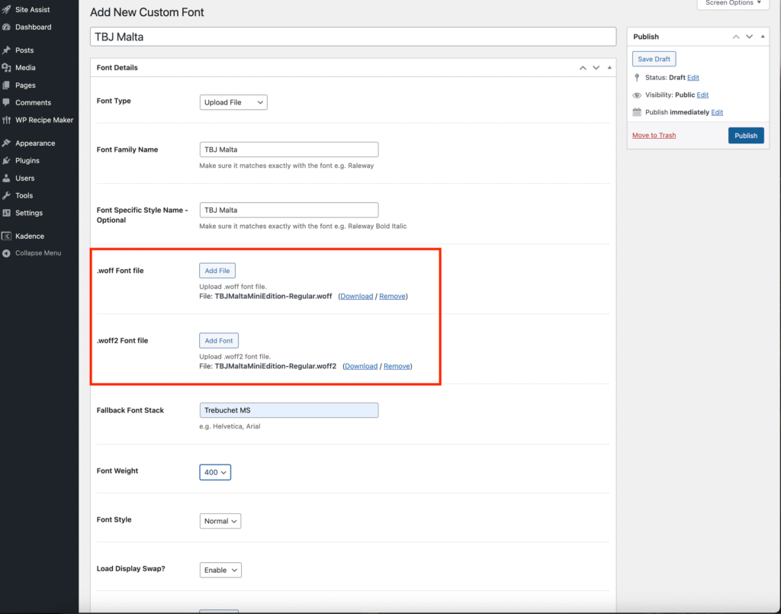Click the Plugins plug icon
Viewport: 781px width, 614px height.
(7, 161)
